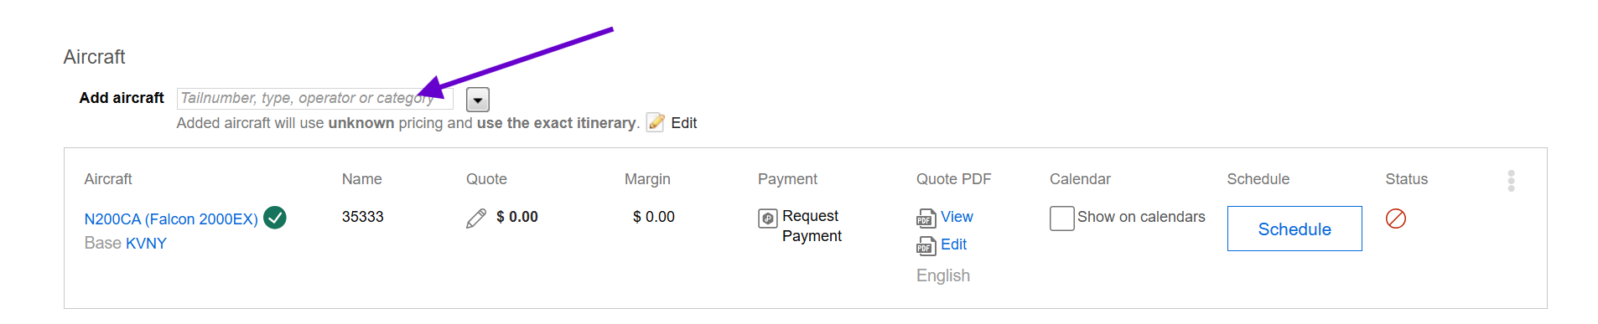
Task: Focus the Tailnumber, type, operator input field
Action: (315, 99)
